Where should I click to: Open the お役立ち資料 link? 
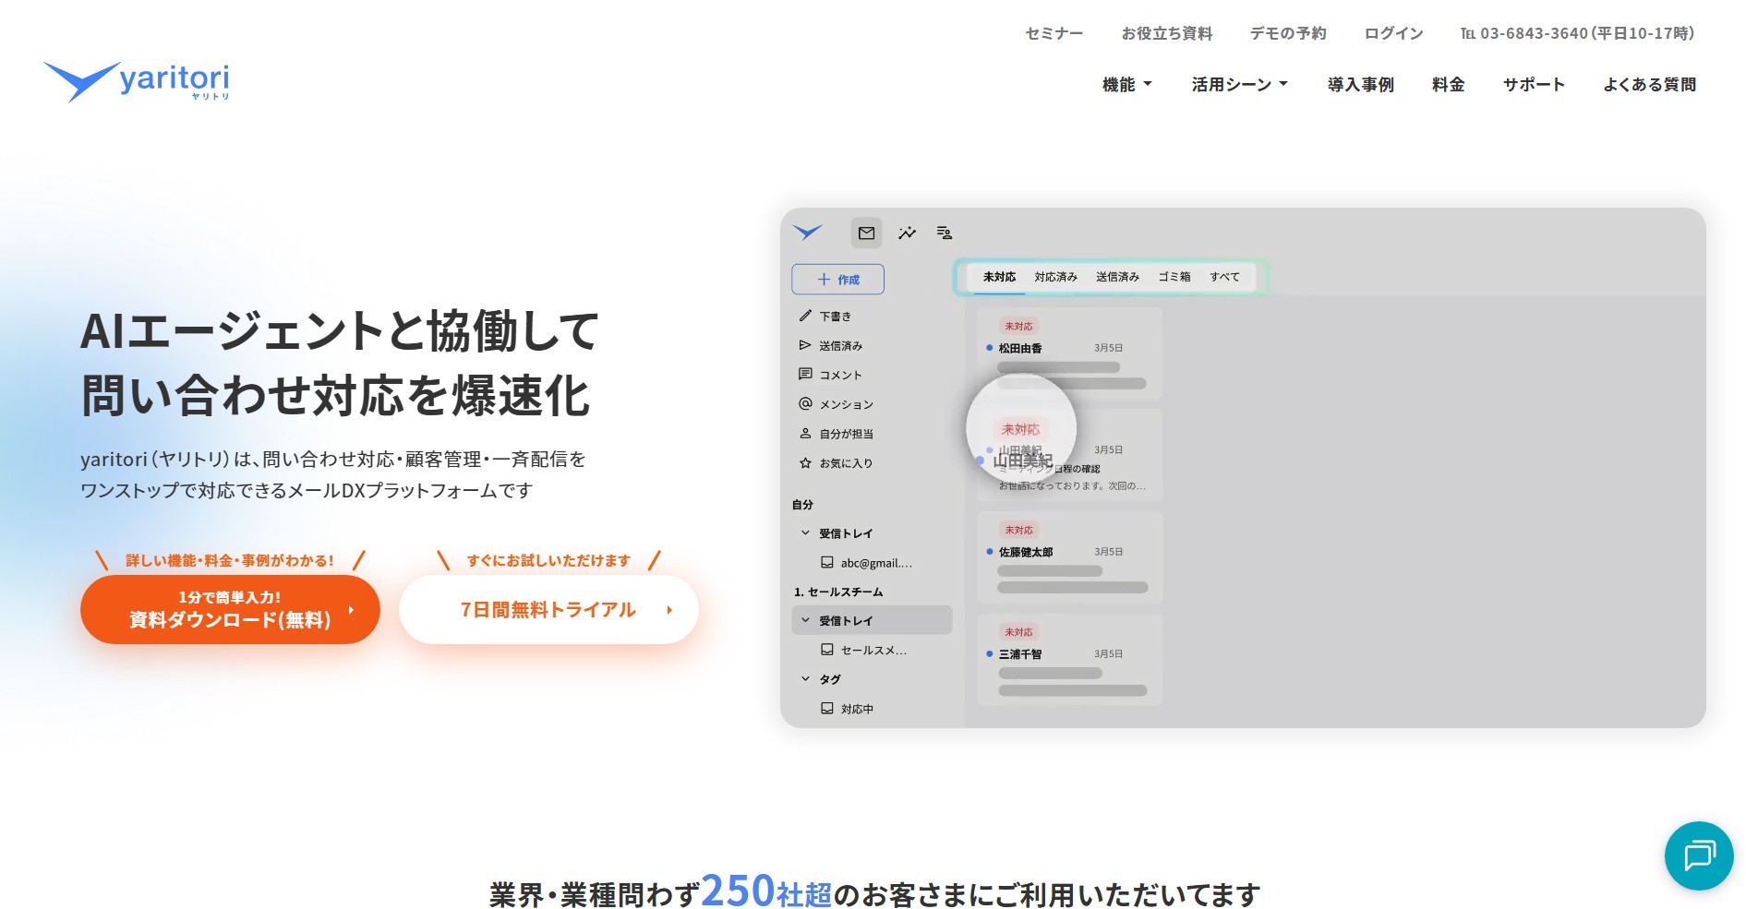[x=1166, y=33]
